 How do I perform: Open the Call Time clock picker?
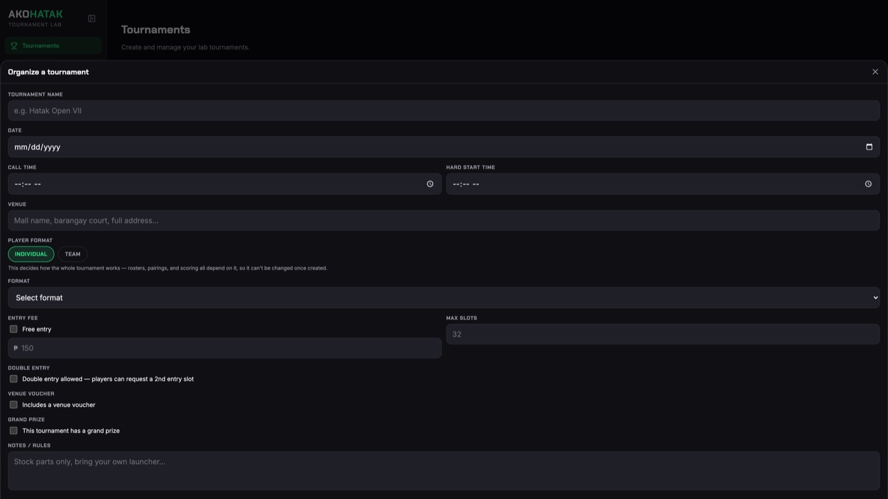[430, 184]
